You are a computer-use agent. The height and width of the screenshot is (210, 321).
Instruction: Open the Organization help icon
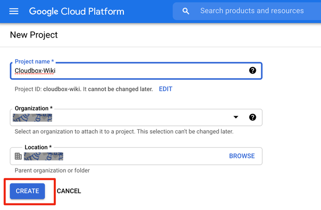[252, 117]
